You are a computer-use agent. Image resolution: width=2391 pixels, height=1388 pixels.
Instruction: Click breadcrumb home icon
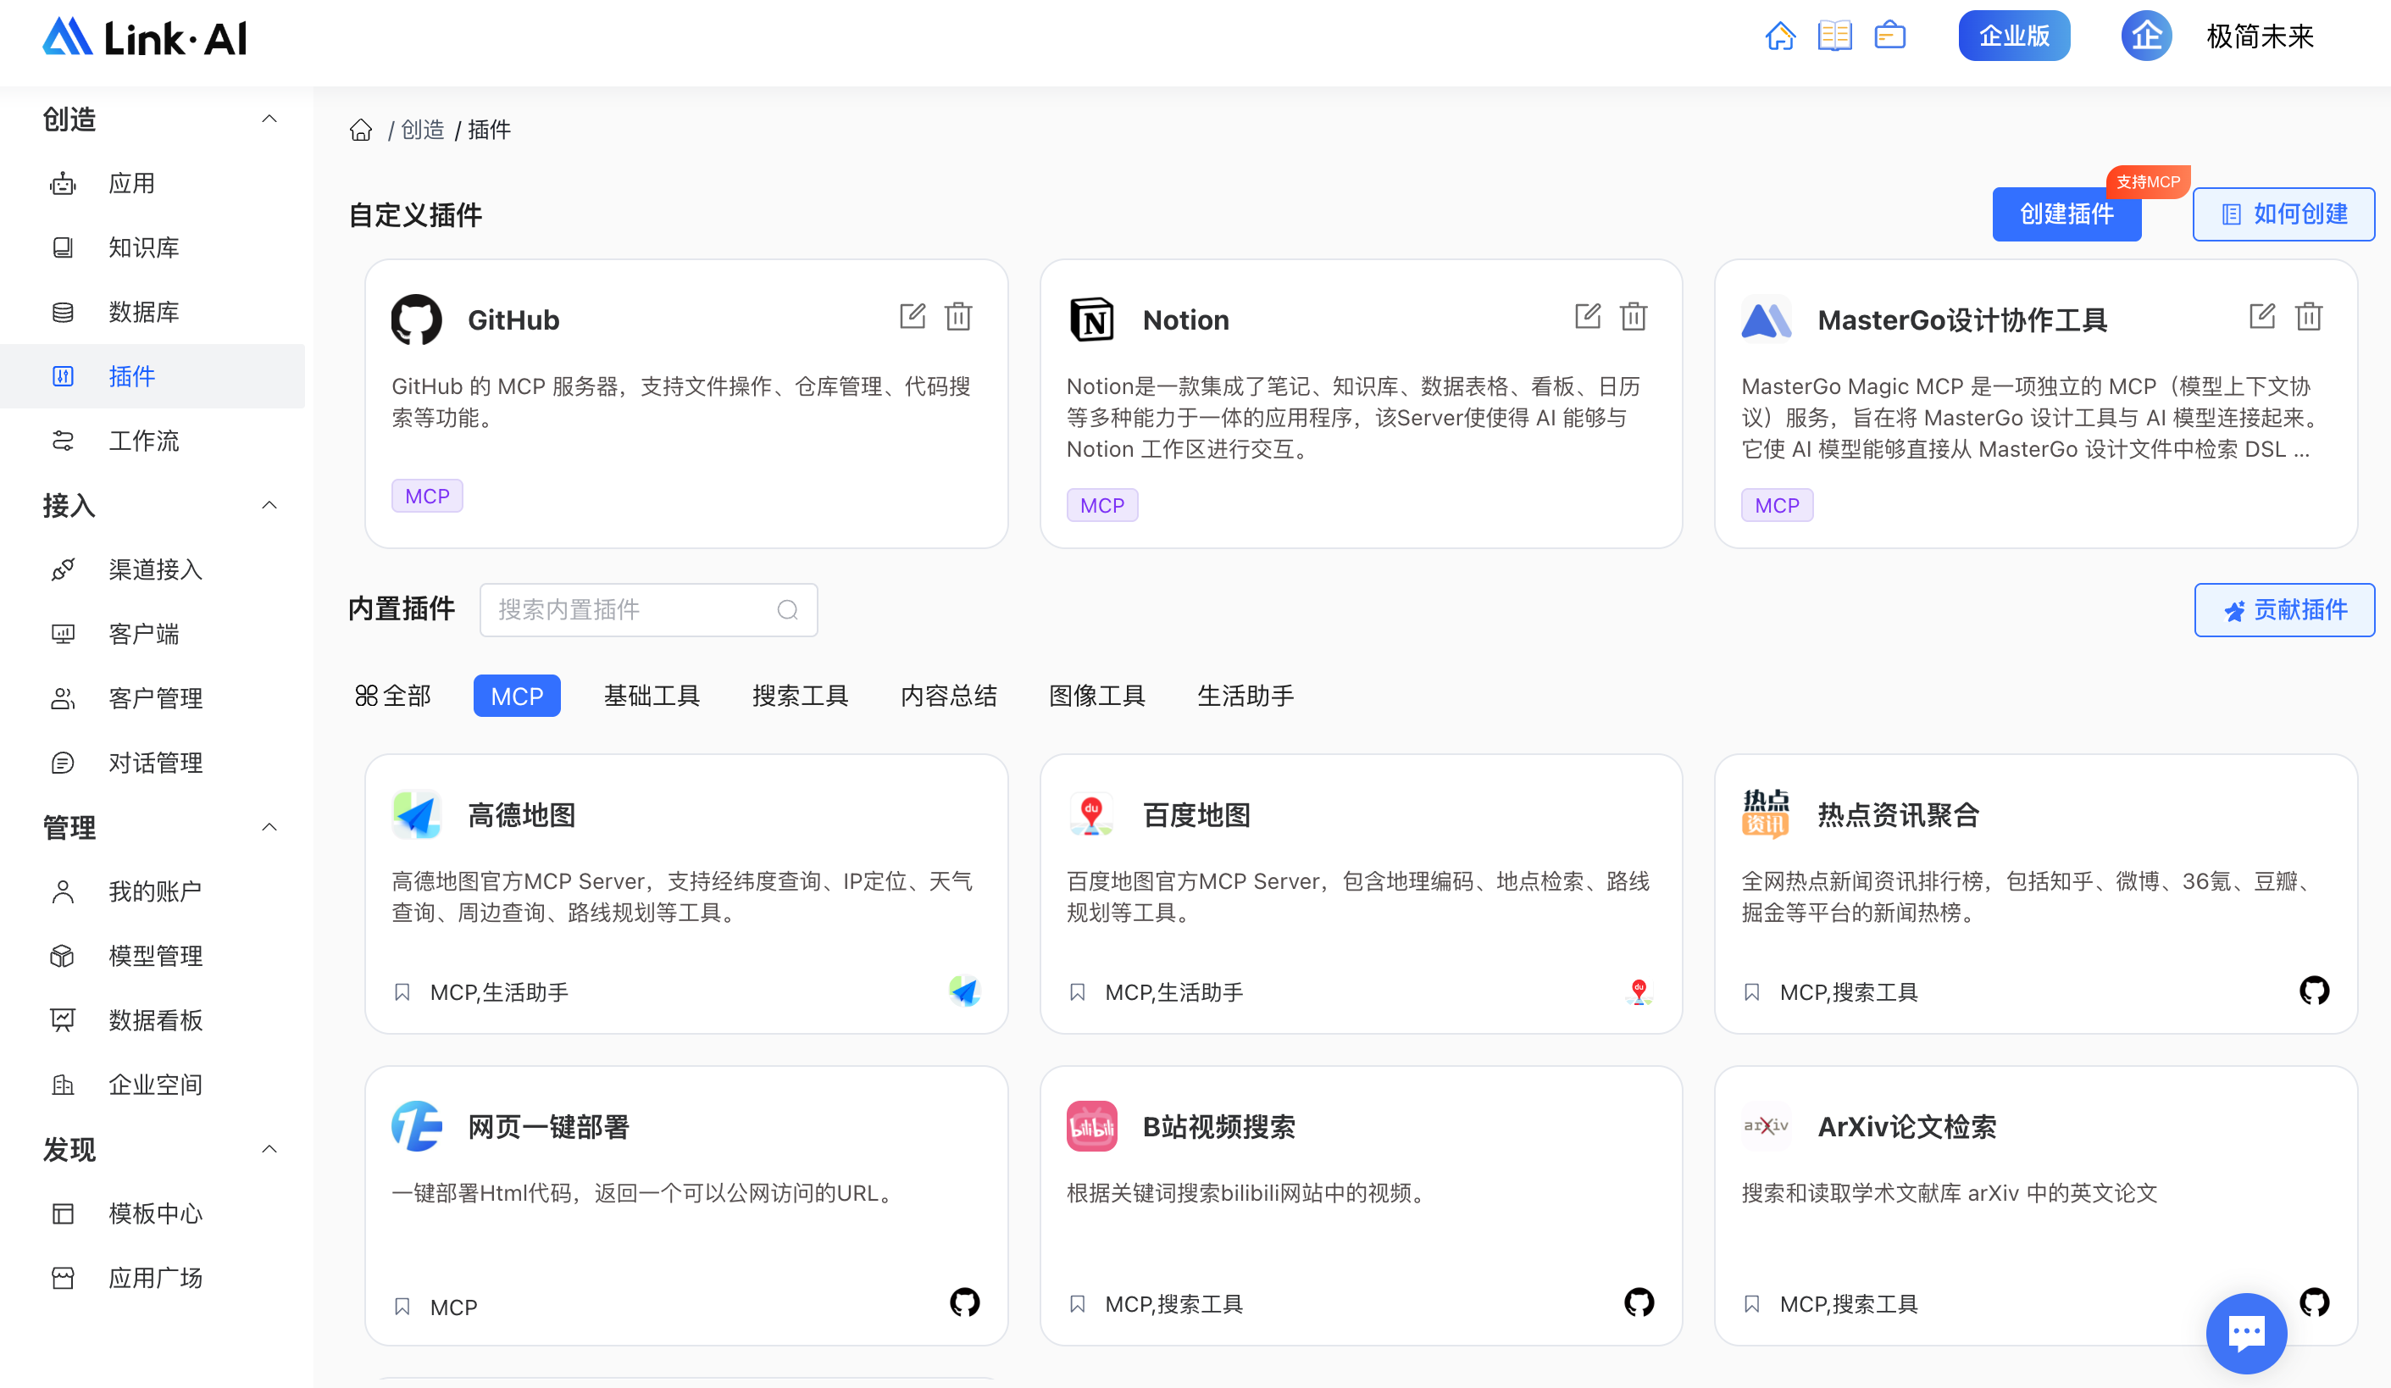361,129
